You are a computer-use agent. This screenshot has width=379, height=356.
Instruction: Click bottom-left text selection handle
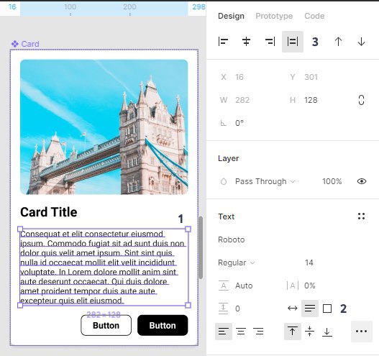point(20,305)
